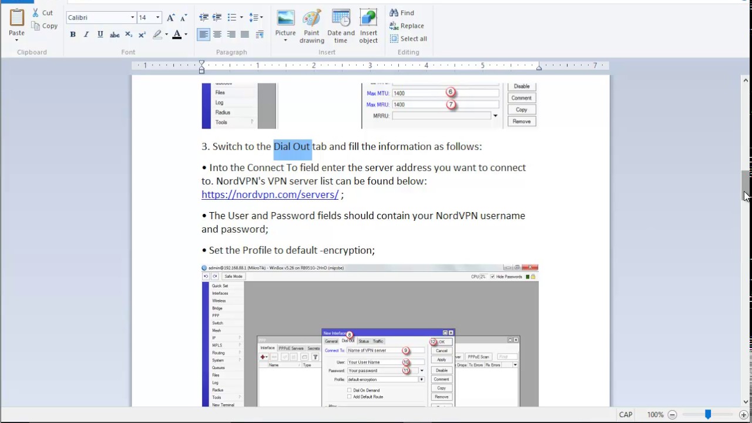Click the zoom in plus button
Screen dimensions: 752x423
744,415
